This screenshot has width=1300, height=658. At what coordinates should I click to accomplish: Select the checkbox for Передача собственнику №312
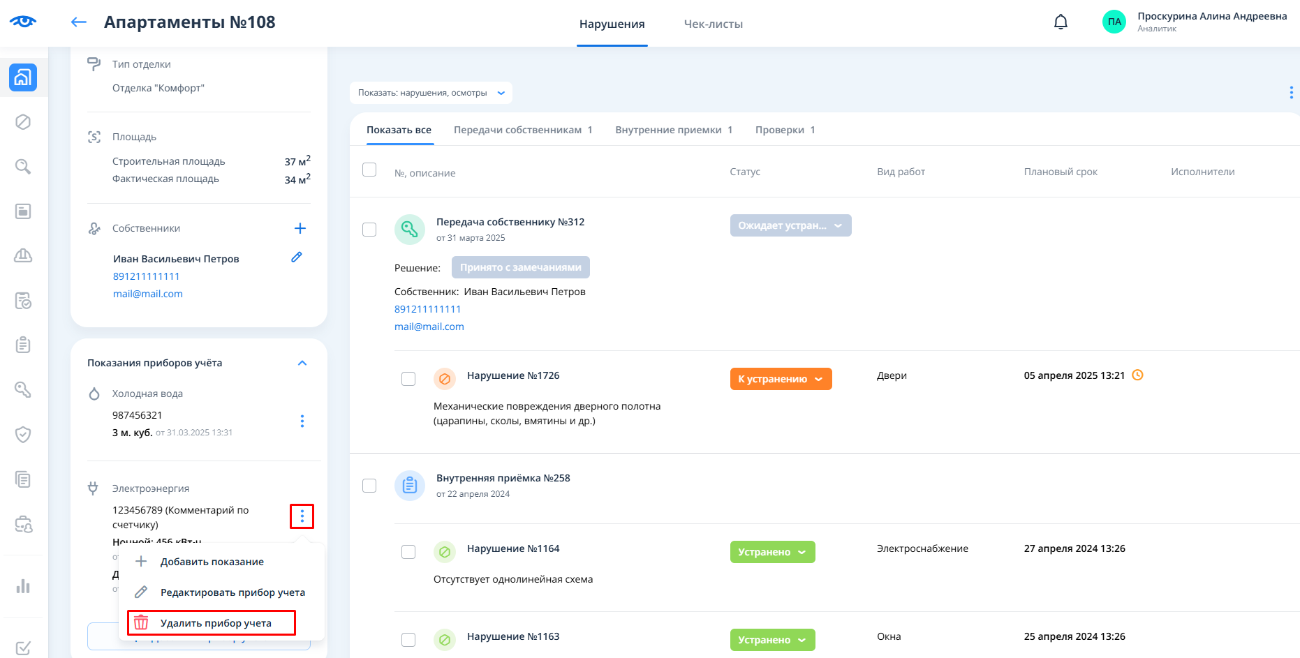[369, 230]
